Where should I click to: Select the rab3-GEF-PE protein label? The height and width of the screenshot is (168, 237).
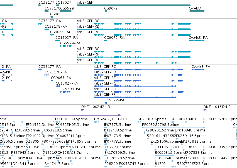(105, 78)
